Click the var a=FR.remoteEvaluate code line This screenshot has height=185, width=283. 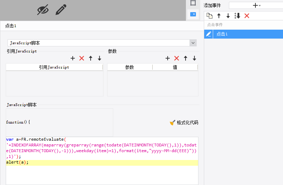click(x=36, y=139)
